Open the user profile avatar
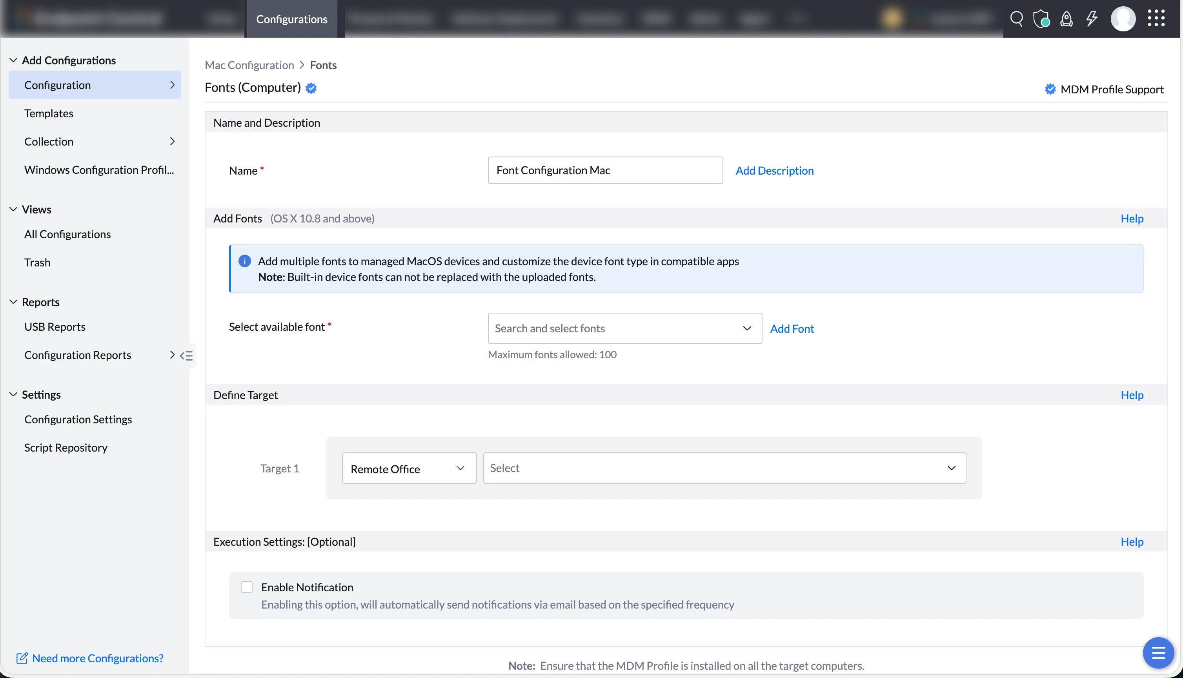Image resolution: width=1183 pixels, height=678 pixels. click(1123, 19)
